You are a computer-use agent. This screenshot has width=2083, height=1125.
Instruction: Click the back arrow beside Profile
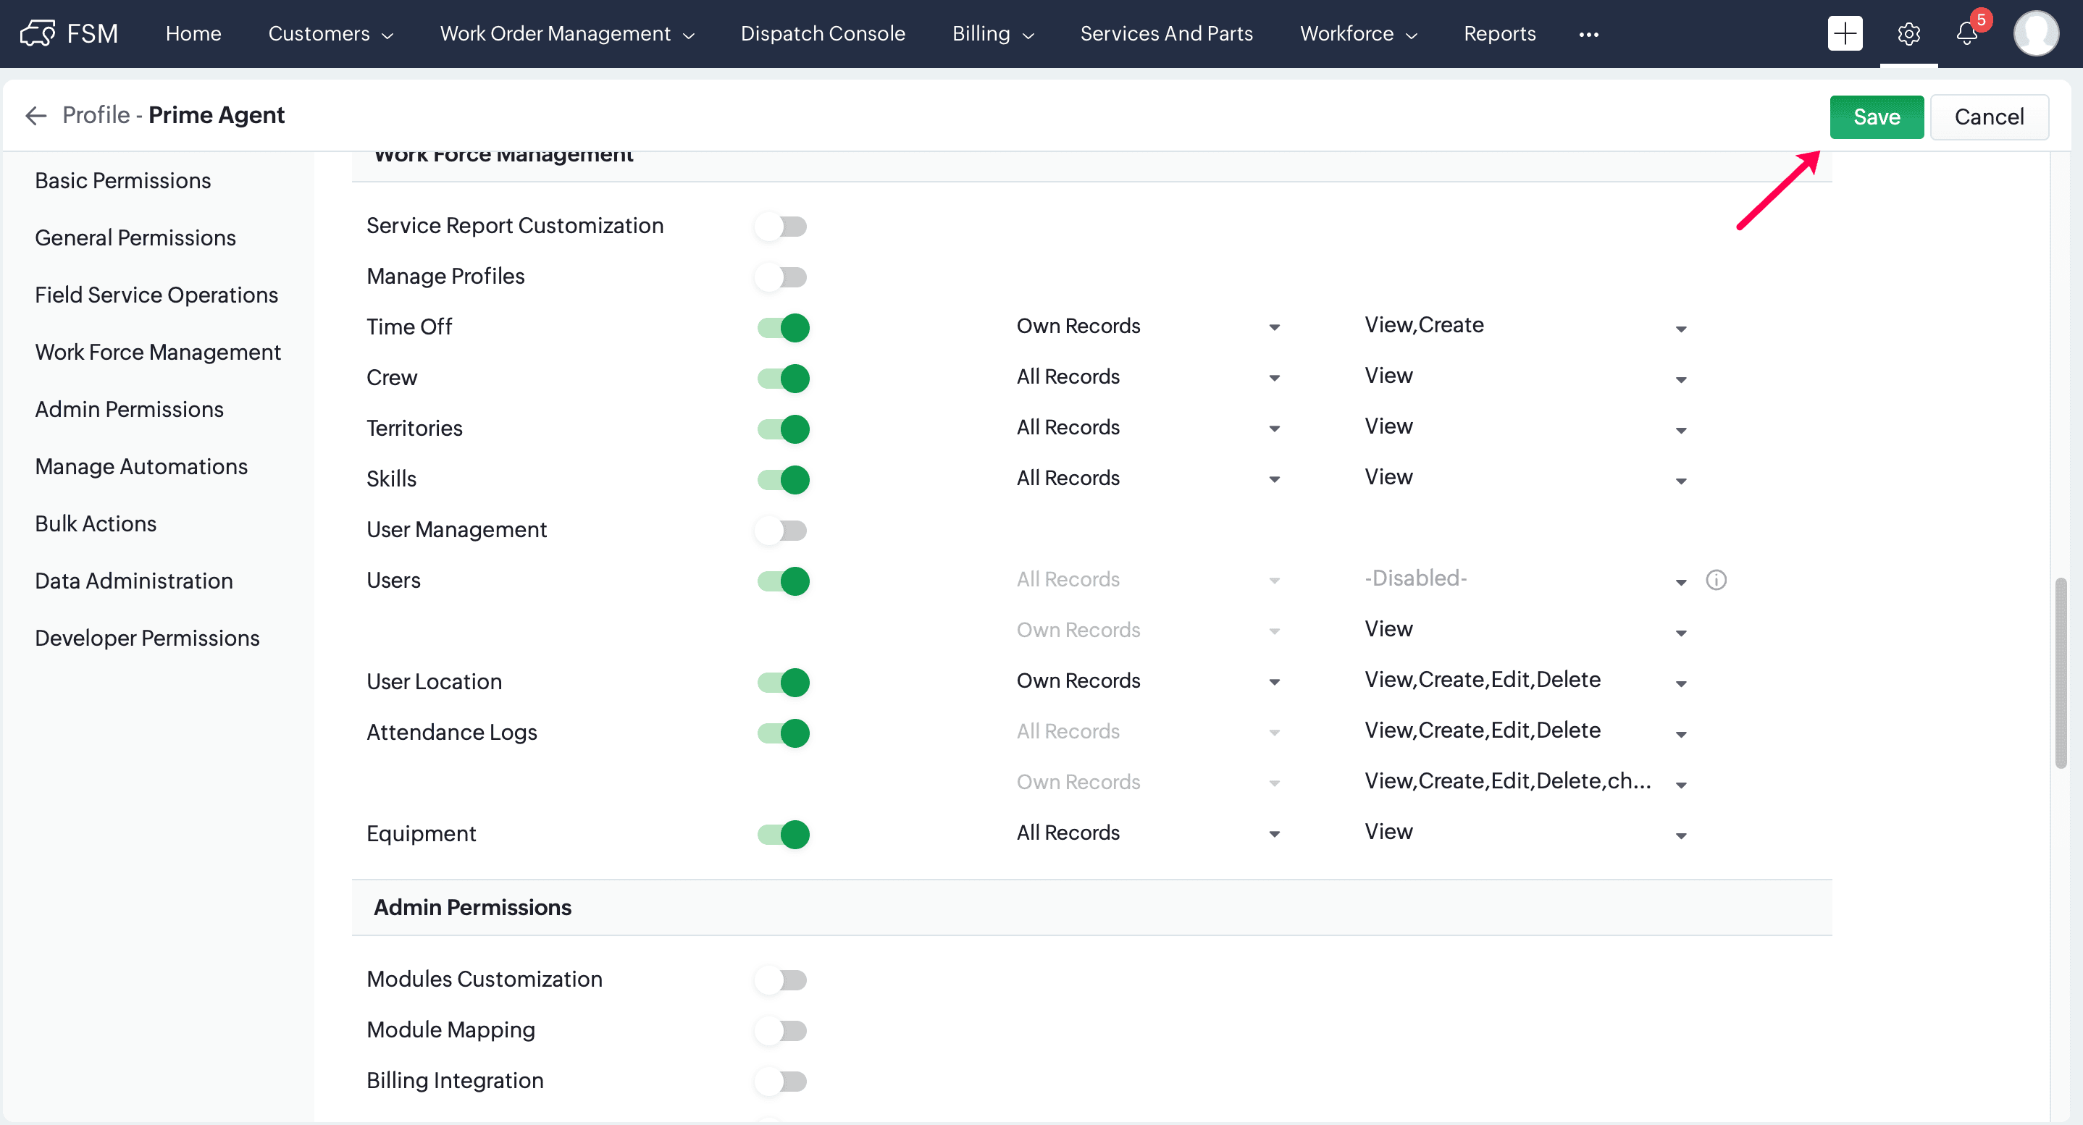click(35, 116)
